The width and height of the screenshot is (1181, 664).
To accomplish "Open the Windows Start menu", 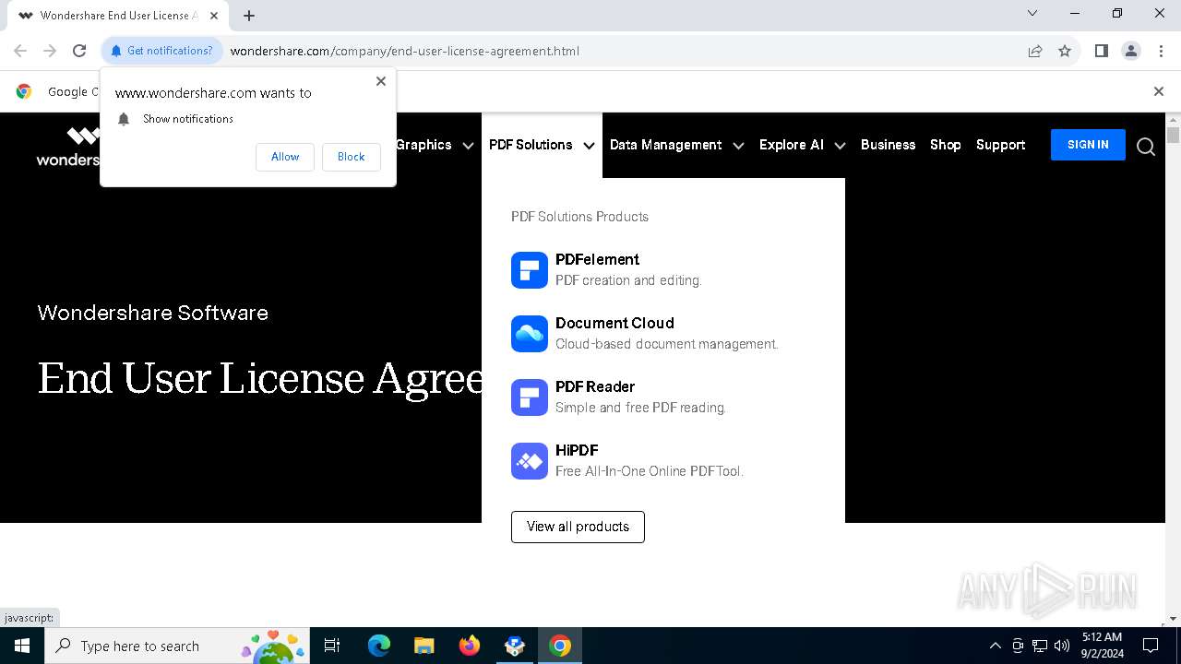I will point(22,646).
